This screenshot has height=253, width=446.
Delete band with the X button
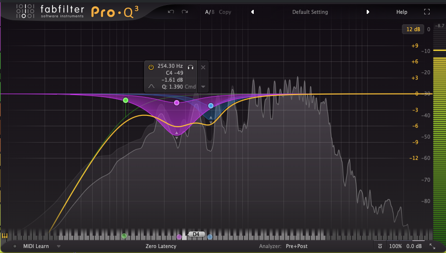point(203,67)
